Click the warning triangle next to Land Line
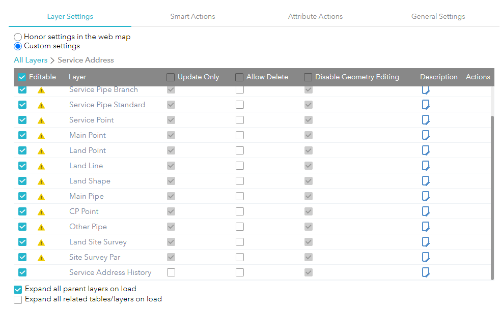The image size is (500, 310). click(41, 166)
